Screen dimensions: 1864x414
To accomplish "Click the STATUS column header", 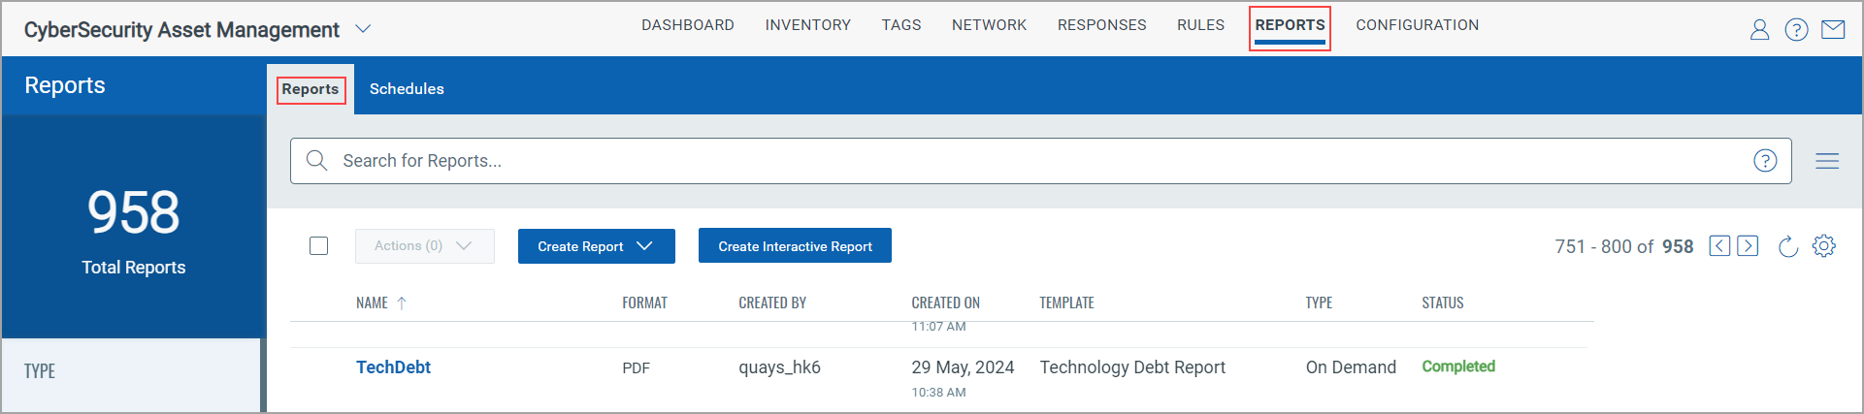I will 1443,303.
